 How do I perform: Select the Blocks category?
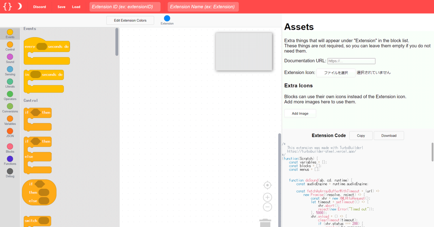click(x=10, y=148)
